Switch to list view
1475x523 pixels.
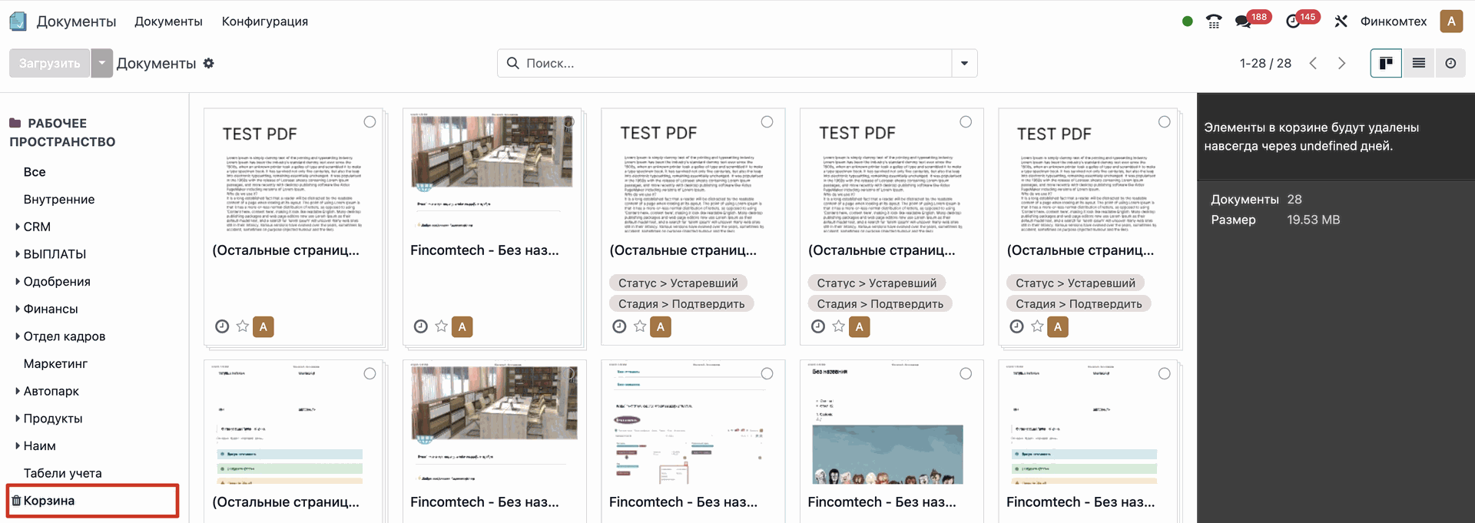point(1419,63)
